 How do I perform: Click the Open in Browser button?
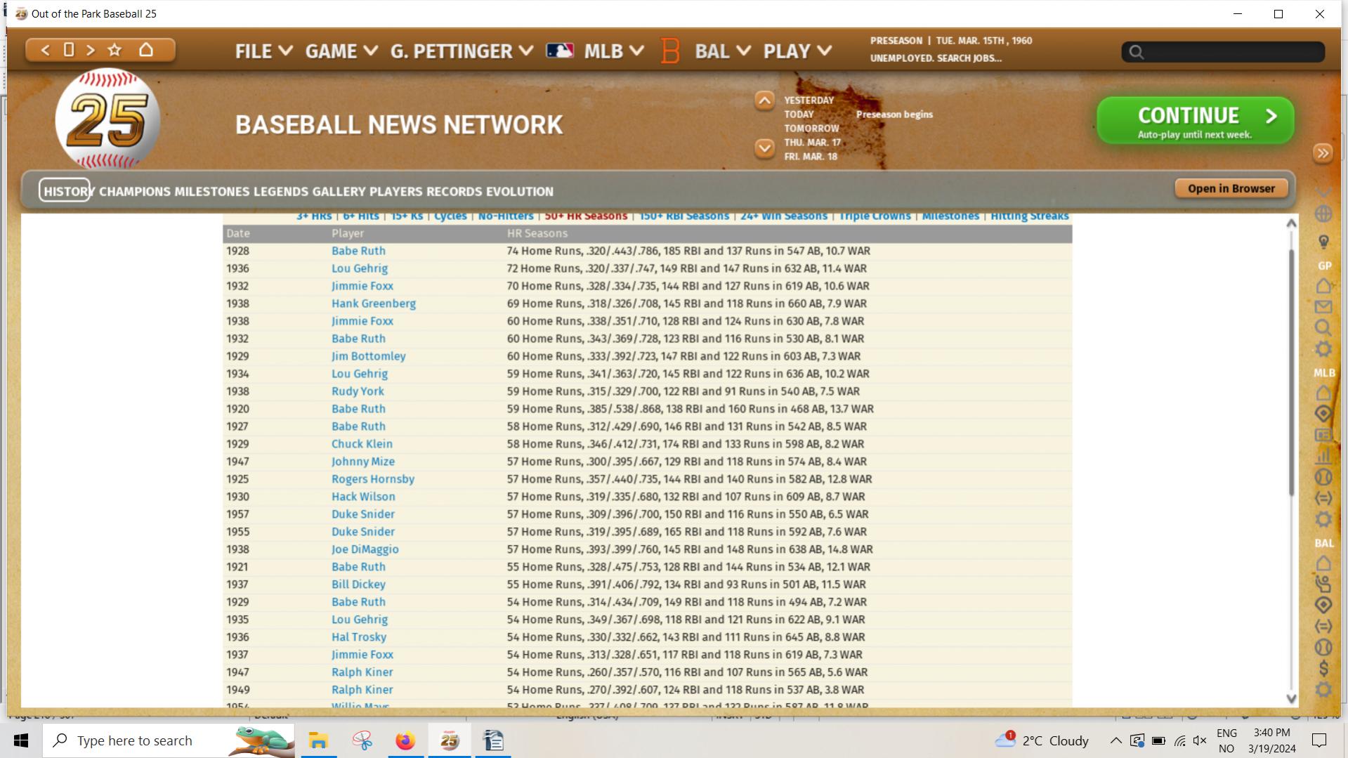point(1231,188)
